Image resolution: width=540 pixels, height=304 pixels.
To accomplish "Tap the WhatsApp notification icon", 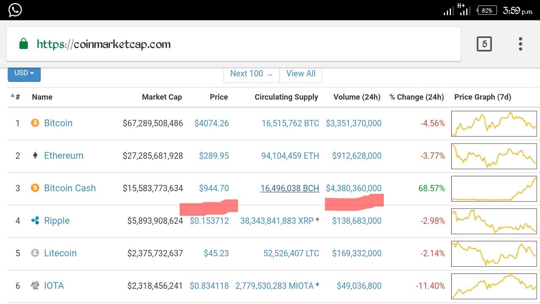I will (x=15, y=10).
